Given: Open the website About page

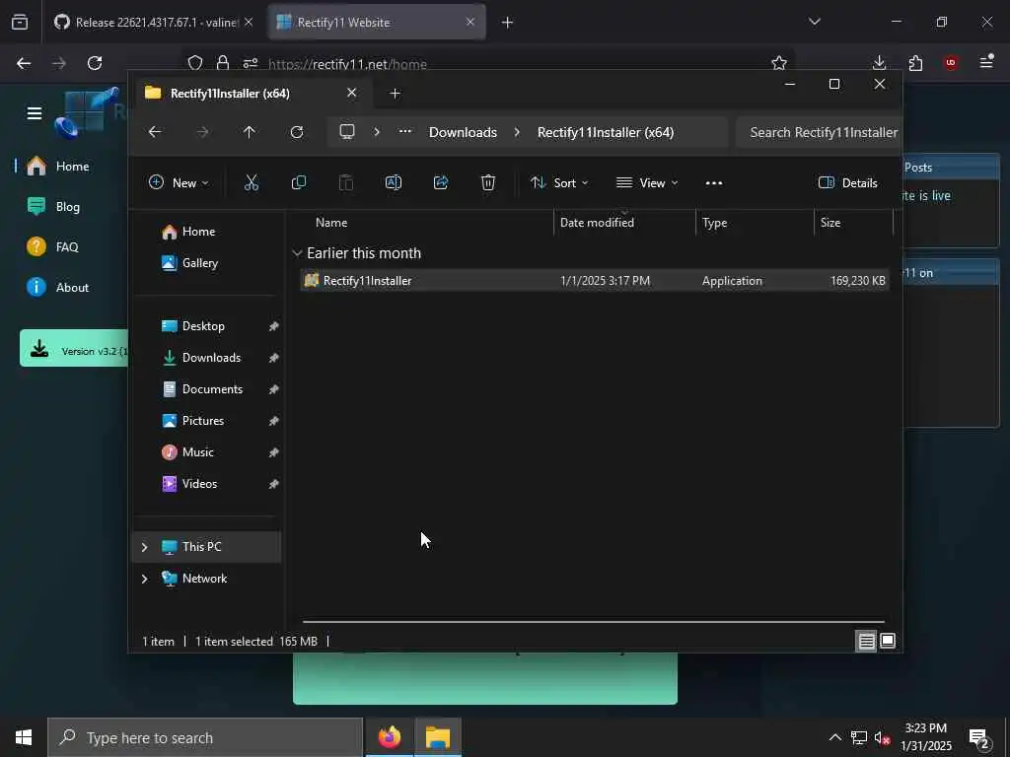Looking at the screenshot, I should coord(58,288).
